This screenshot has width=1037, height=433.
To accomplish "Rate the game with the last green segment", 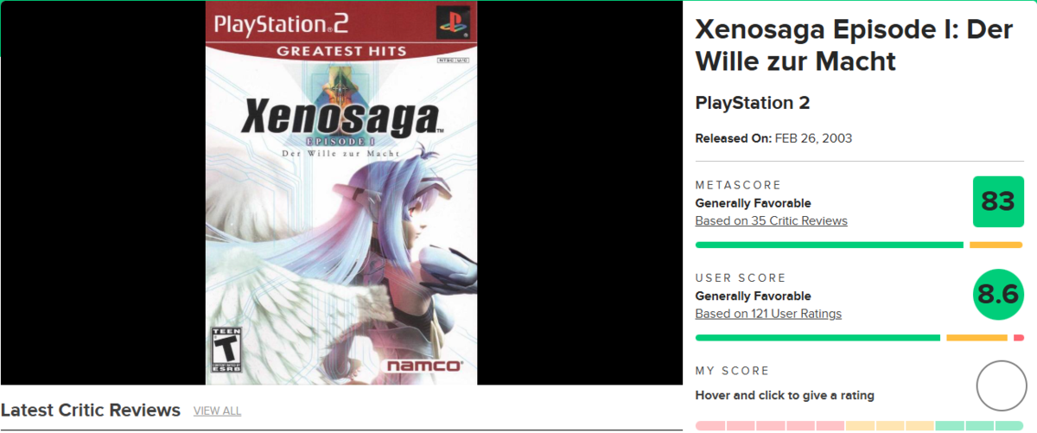I will pyautogui.click(x=1008, y=426).
